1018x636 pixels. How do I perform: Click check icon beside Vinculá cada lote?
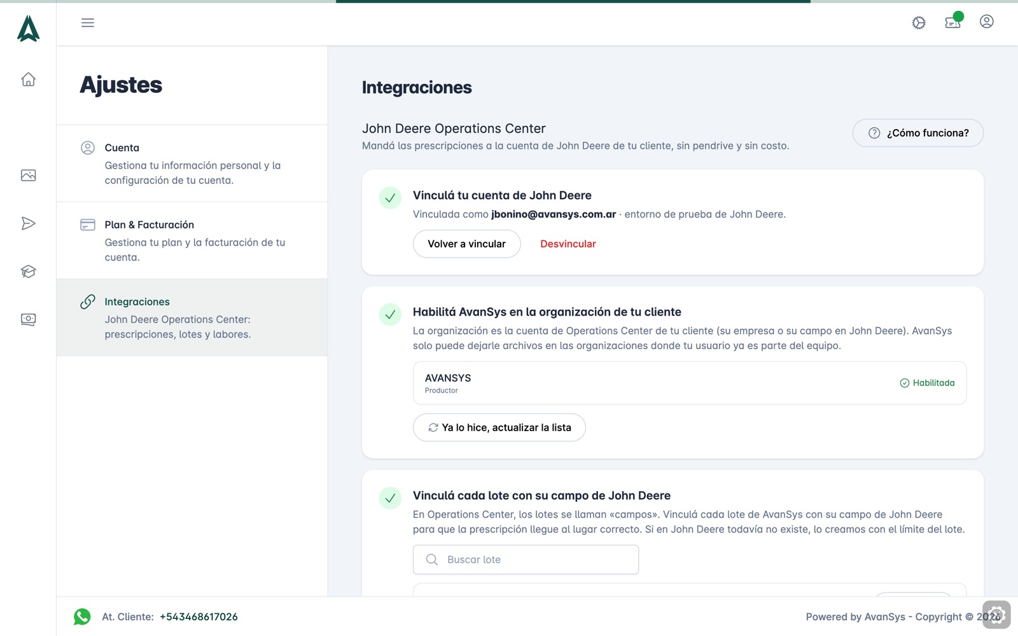pyautogui.click(x=390, y=498)
